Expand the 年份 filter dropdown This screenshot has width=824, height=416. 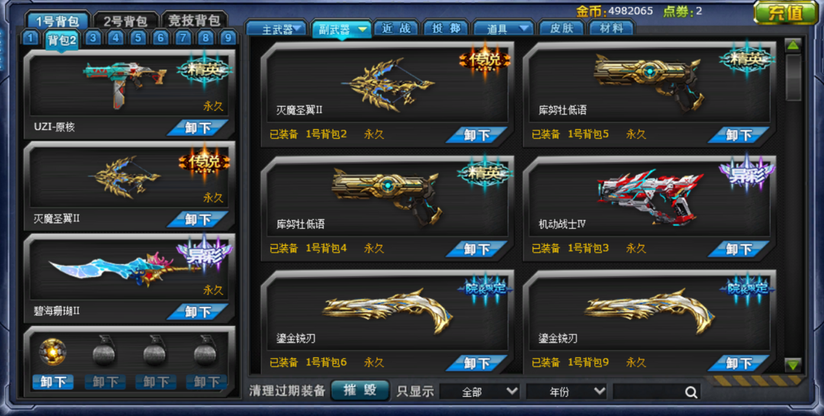pyautogui.click(x=567, y=392)
